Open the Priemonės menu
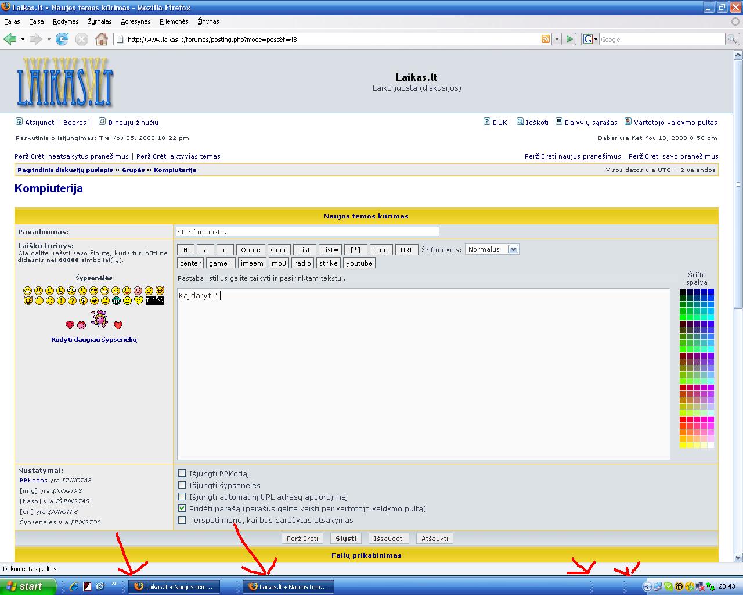The height and width of the screenshot is (595, 743). pyautogui.click(x=174, y=21)
